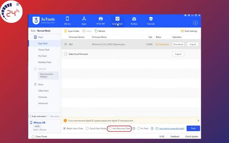Click the help icon after Fix Flash
Image resolution: width=229 pixels, height=143 pixels.
point(152,128)
